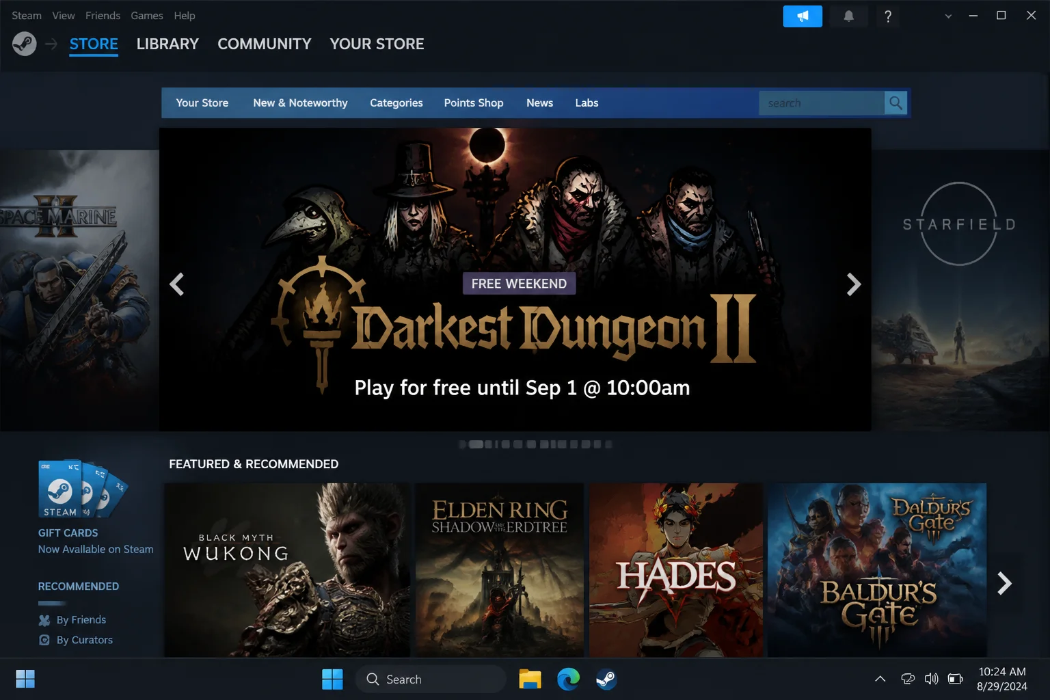Open File Explorer from taskbar

tap(530, 679)
